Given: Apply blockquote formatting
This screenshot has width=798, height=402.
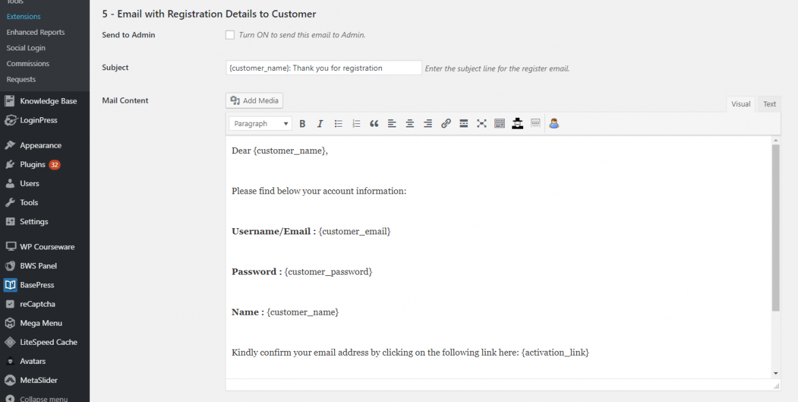Looking at the screenshot, I should pyautogui.click(x=373, y=123).
